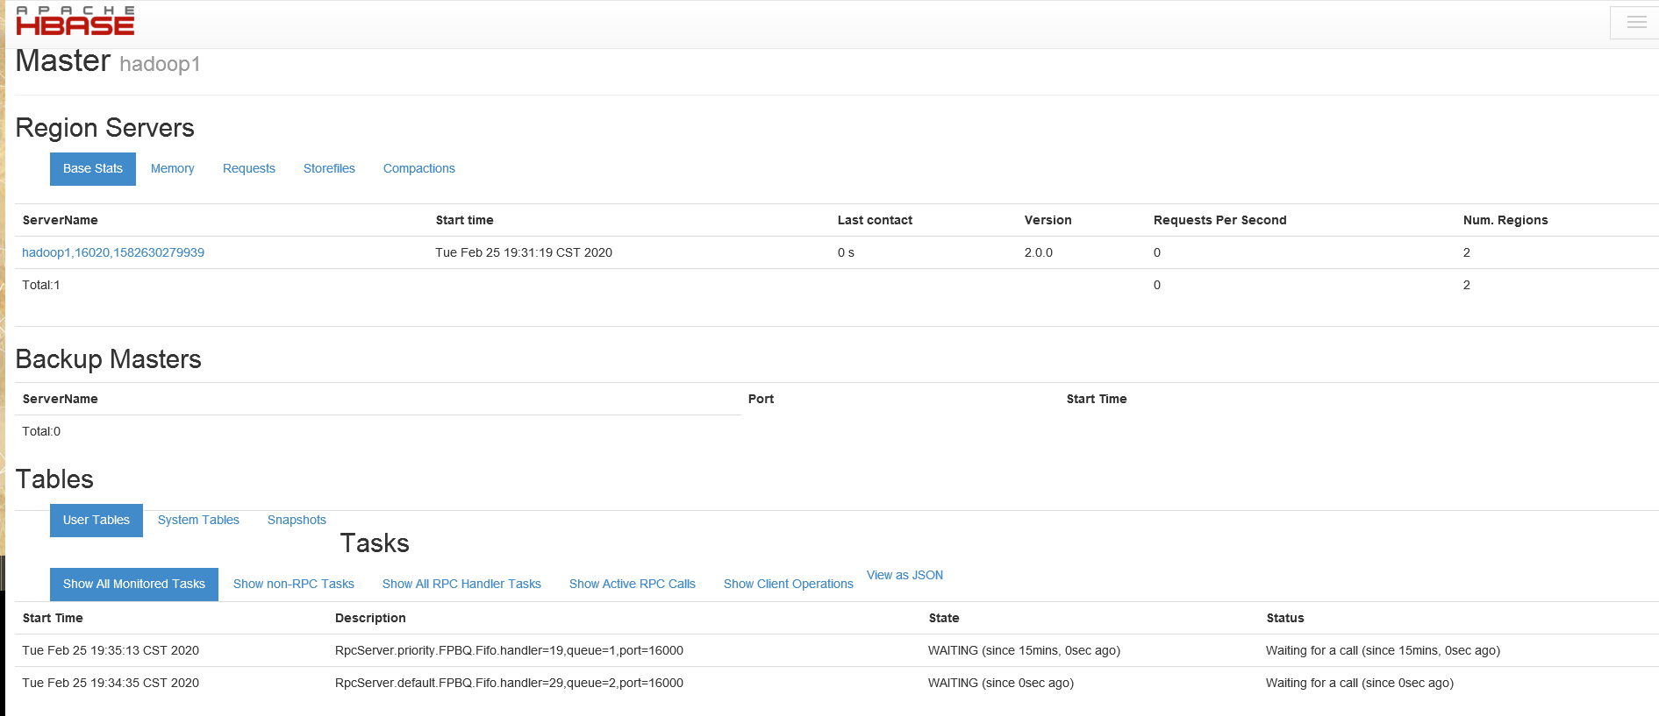Open the hamburger navigation menu
The height and width of the screenshot is (716, 1659).
tap(1635, 23)
